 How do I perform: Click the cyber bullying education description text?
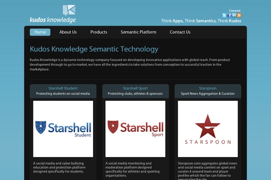click(x=59, y=167)
